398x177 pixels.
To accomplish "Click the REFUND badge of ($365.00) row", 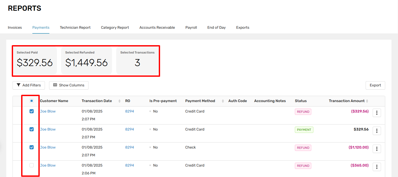I will point(303,166).
